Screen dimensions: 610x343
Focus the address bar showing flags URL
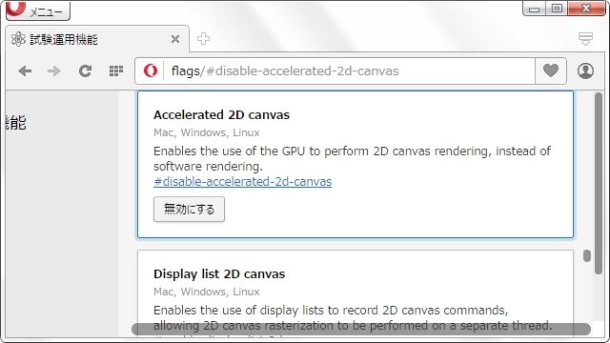coord(335,71)
